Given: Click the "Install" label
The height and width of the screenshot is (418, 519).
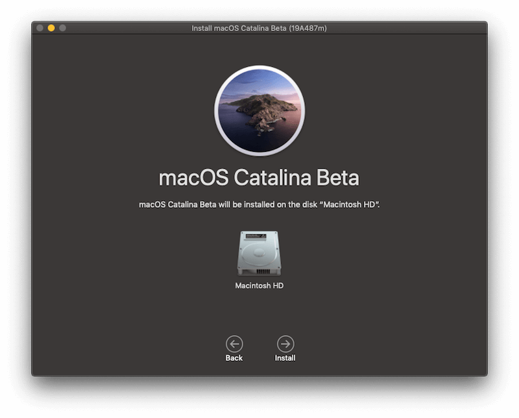Looking at the screenshot, I should 285,358.
